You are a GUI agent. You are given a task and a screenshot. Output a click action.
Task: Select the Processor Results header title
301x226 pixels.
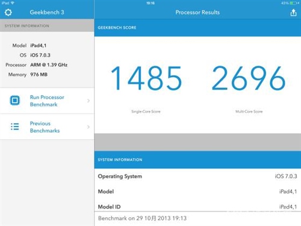(197, 12)
